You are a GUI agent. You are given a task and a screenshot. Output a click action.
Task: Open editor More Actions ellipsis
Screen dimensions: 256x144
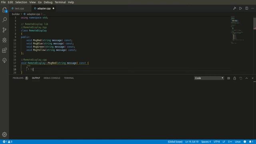[x=252, y=8]
